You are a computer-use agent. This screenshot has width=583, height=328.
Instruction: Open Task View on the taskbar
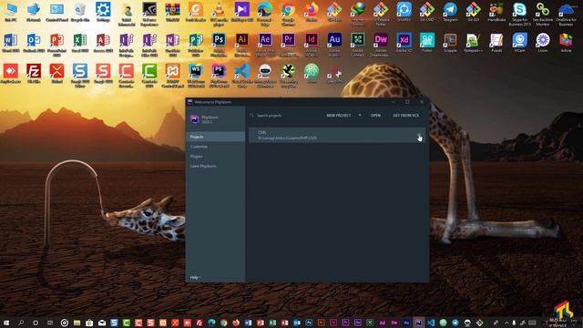coord(50,323)
